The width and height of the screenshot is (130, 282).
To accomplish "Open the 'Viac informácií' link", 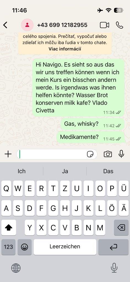I will [65, 49].
